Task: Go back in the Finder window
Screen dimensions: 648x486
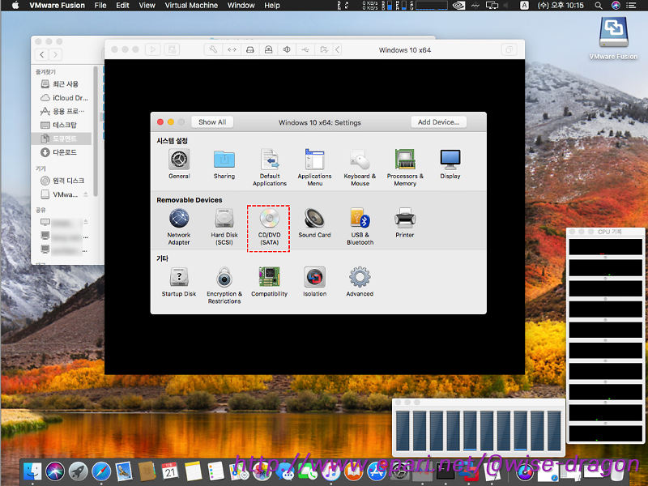Action: coord(42,54)
